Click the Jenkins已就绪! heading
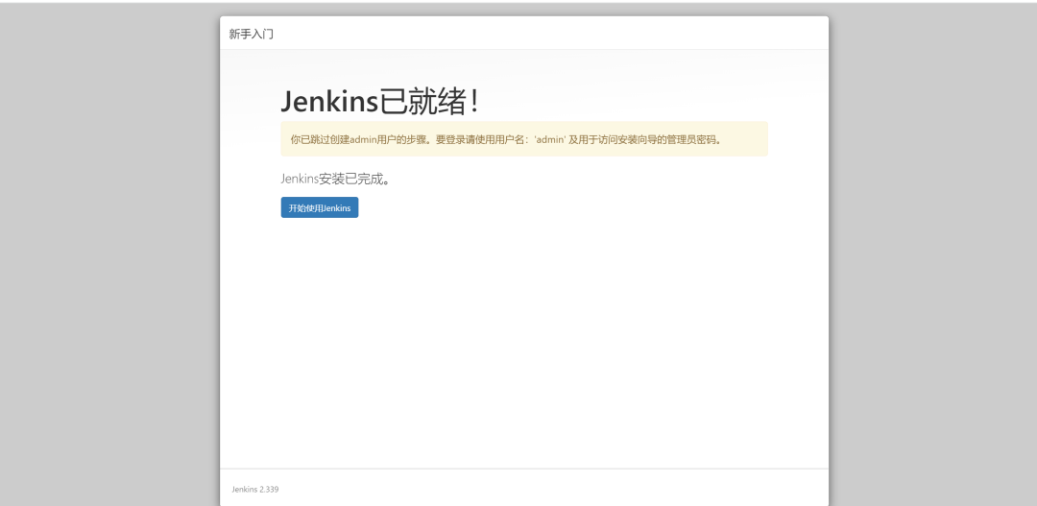This screenshot has height=506, width=1037. [x=380, y=101]
